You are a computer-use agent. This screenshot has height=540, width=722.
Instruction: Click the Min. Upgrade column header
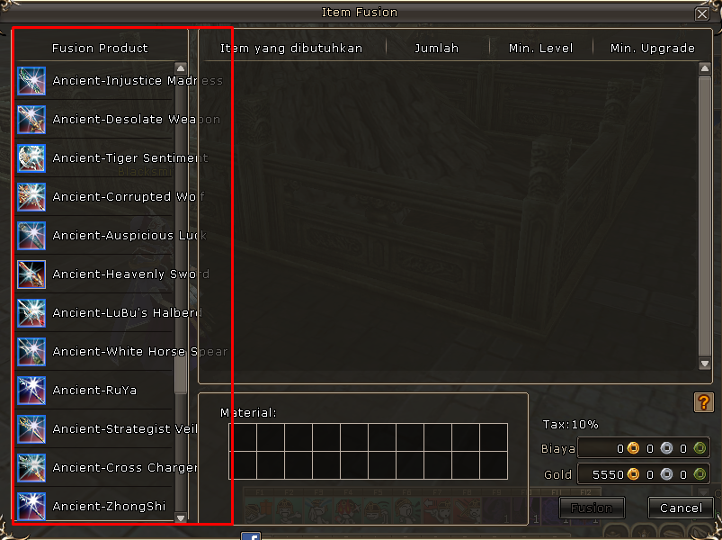tap(653, 48)
